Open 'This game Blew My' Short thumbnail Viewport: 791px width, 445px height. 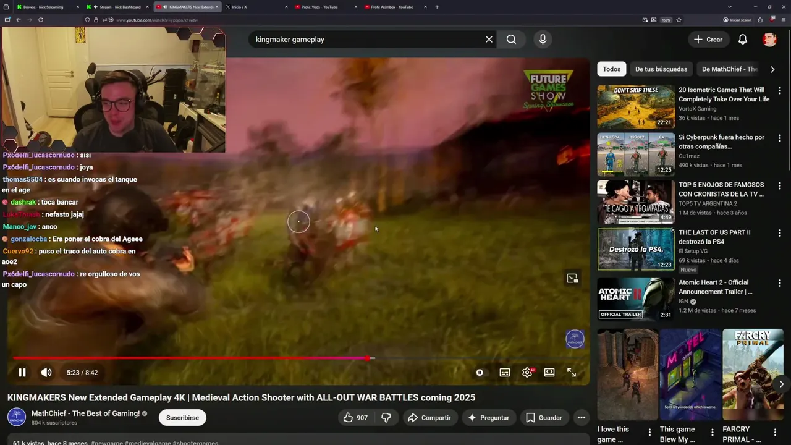(690, 374)
